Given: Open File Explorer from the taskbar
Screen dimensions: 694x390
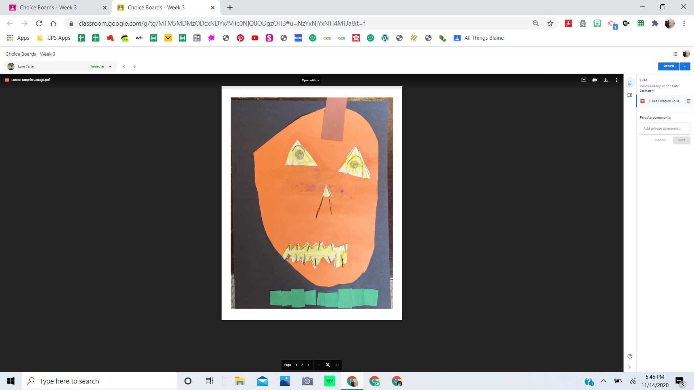Looking at the screenshot, I should [x=240, y=381].
